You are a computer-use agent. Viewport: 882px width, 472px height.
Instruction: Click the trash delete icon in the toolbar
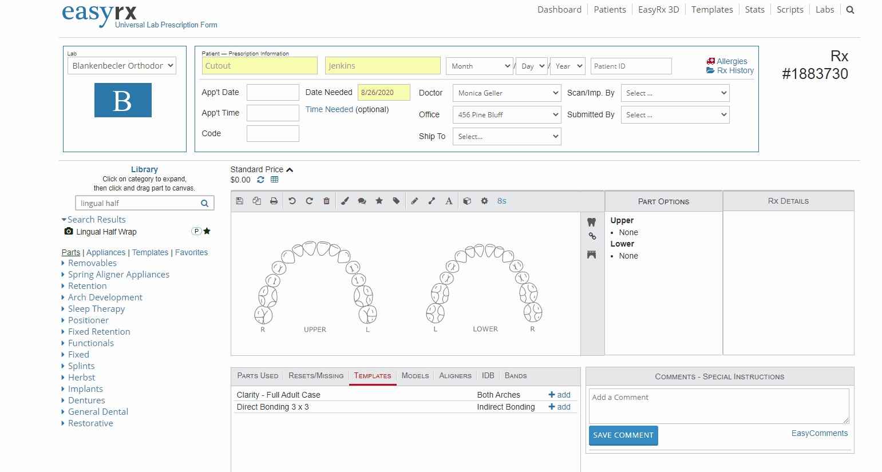point(327,201)
